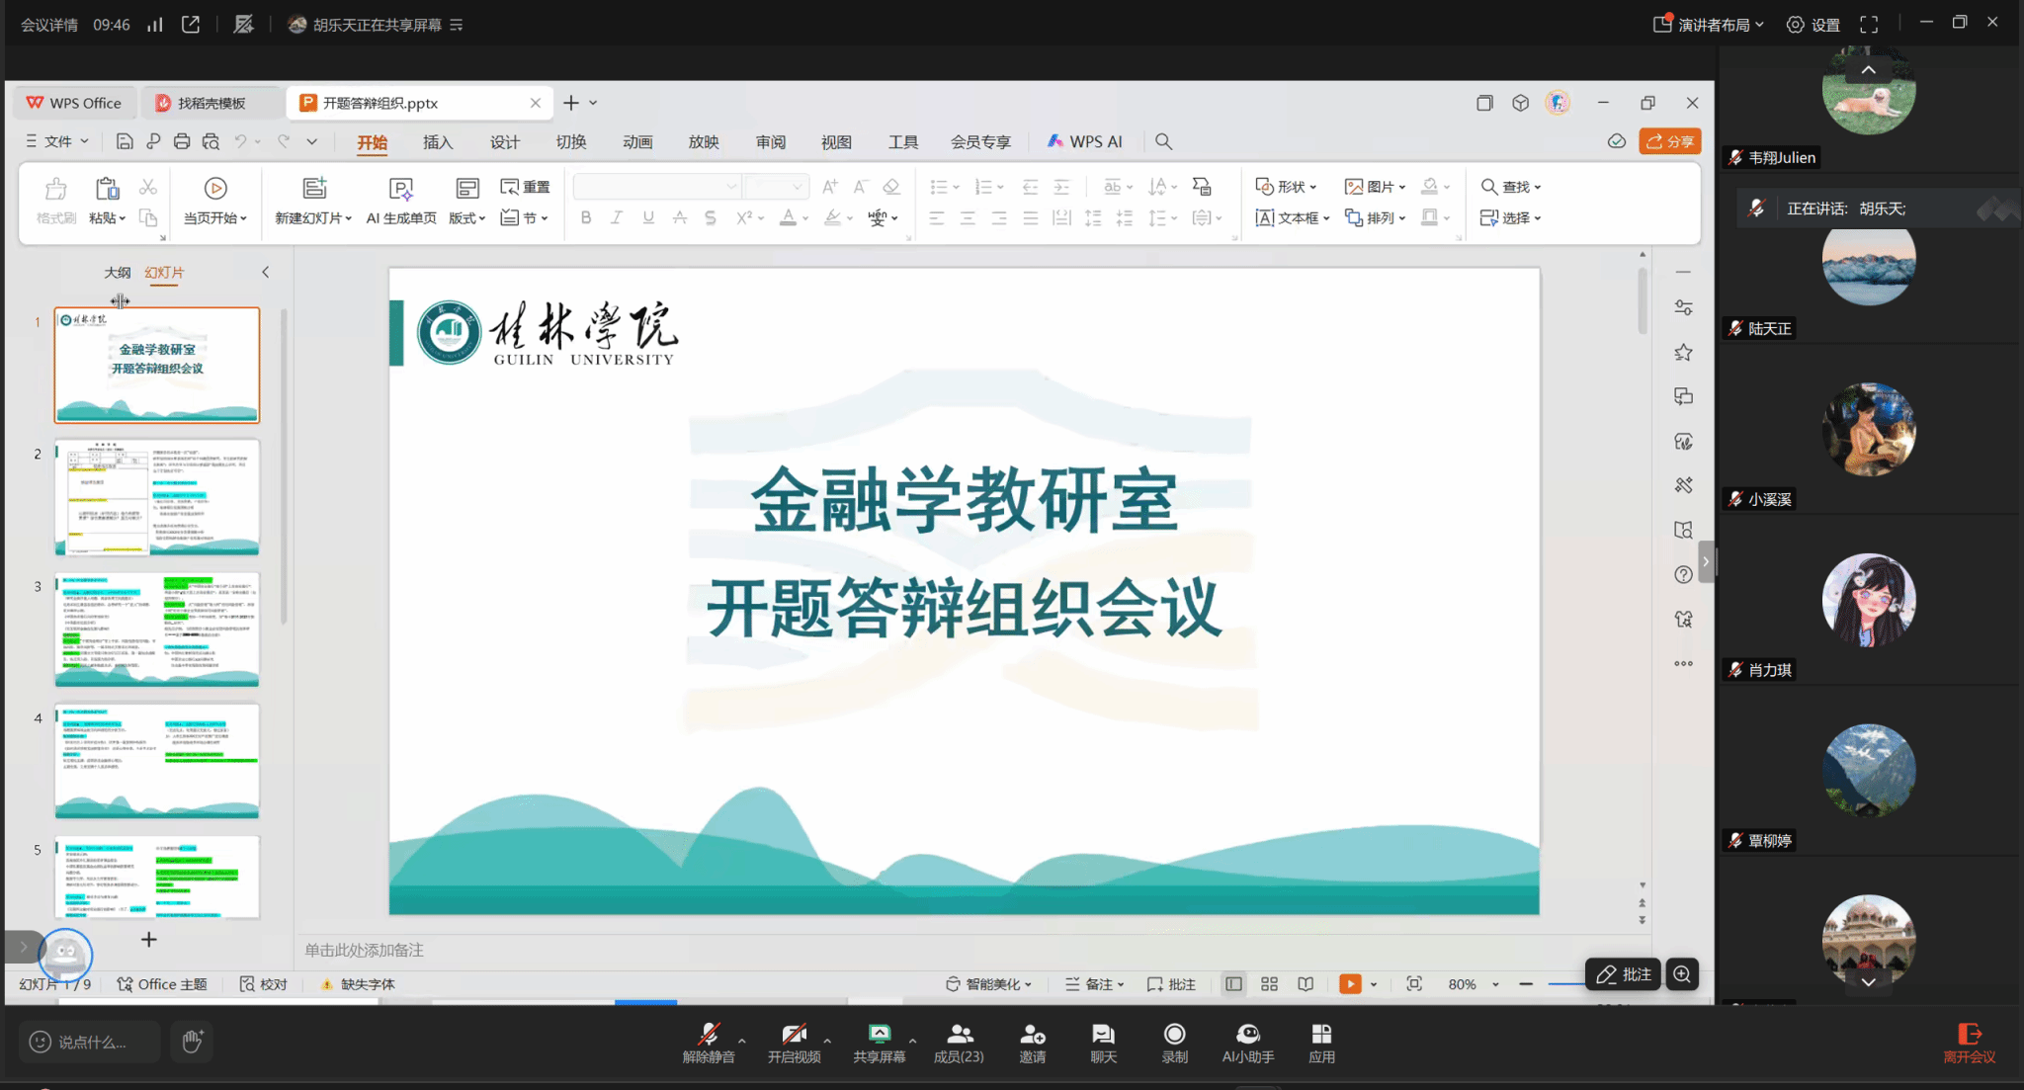Click the leave meeting button

point(1969,1043)
